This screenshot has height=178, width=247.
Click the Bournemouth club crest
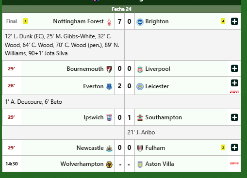coord(109,69)
